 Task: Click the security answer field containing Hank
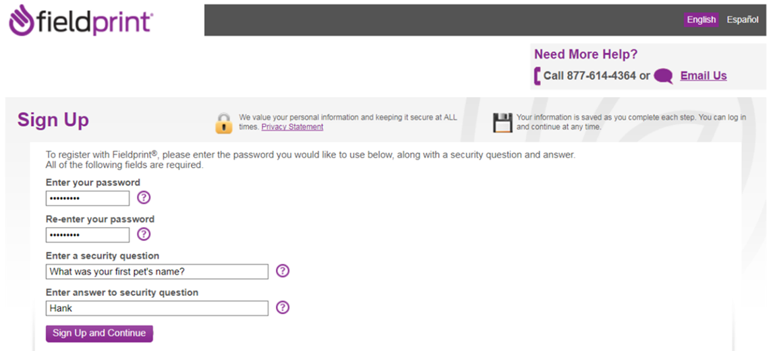[x=157, y=308]
